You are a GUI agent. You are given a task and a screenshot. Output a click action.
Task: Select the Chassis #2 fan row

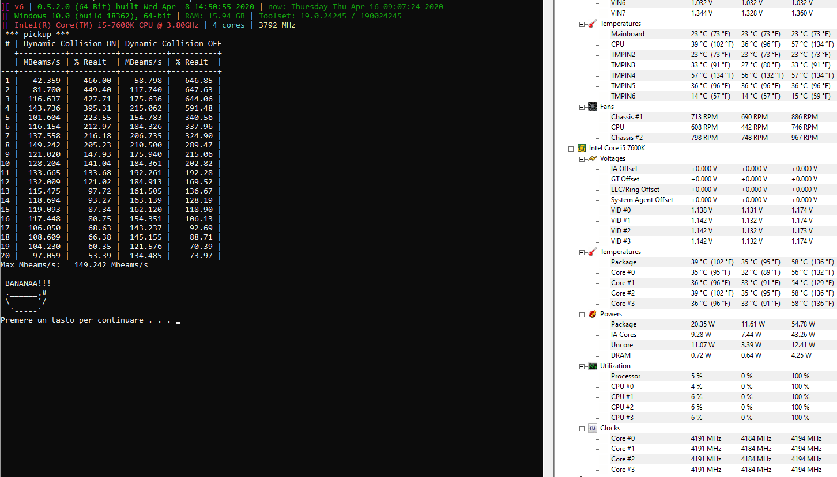(x=723, y=138)
